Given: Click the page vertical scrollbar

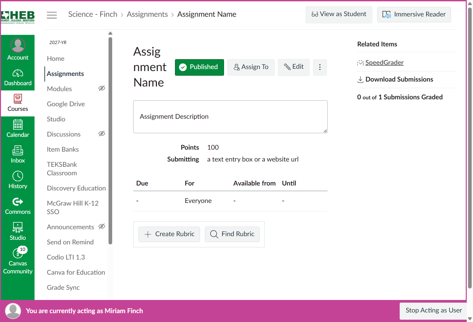Looking at the screenshot, I should click(x=470, y=147).
